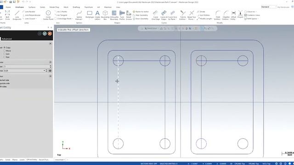The image size is (294, 165).
Task: Choose the Selected side direction option
Action: (x=5, y=80)
